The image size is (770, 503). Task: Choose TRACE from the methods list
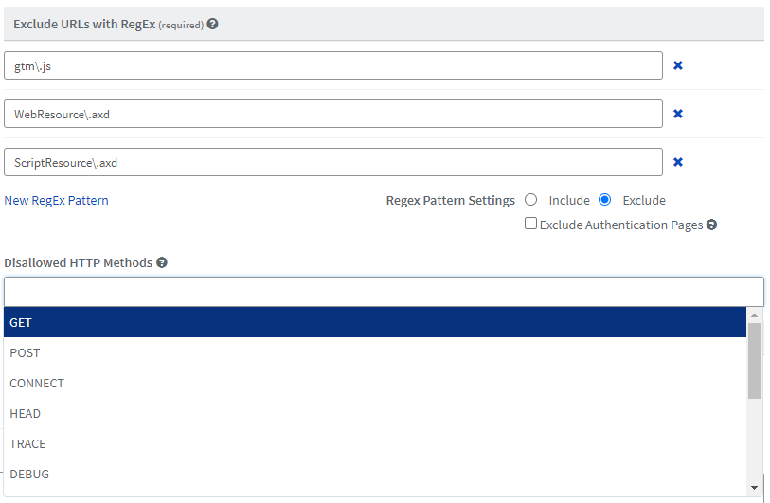[x=375, y=444]
